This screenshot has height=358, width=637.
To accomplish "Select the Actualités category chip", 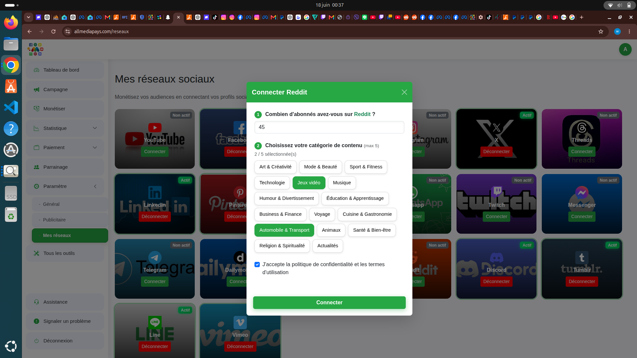I will click(x=327, y=246).
